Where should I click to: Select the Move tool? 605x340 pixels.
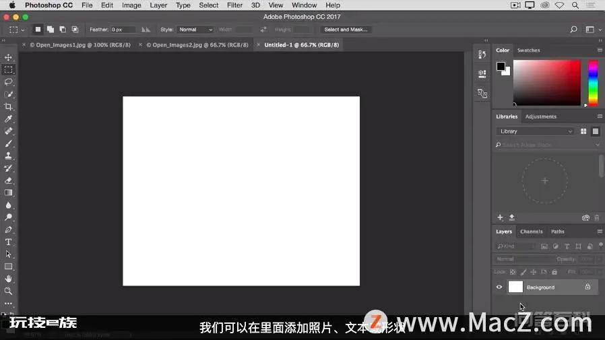tap(8, 57)
